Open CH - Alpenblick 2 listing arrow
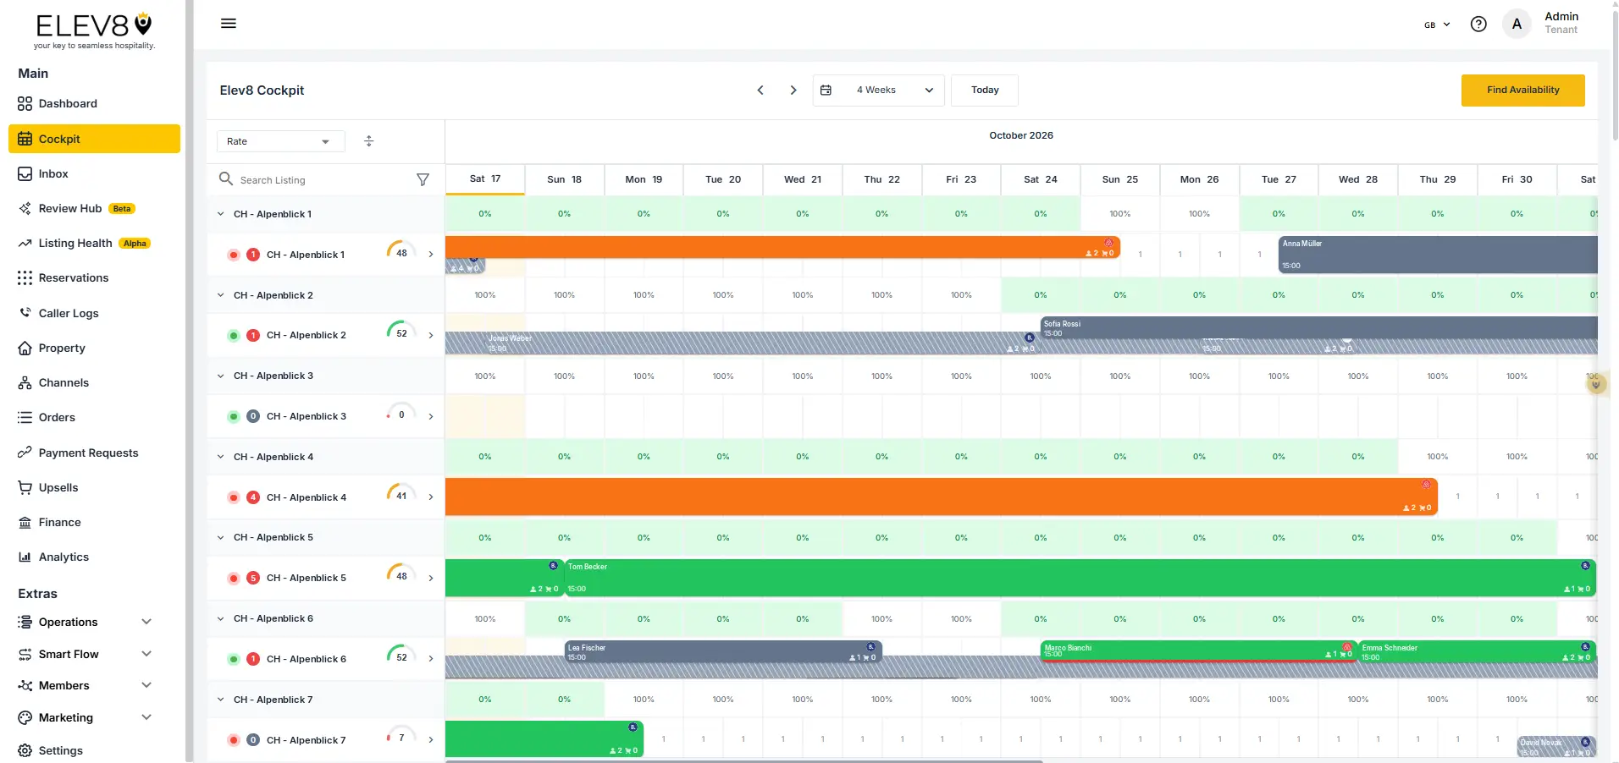Viewport: 1619px width, 763px height. (430, 335)
